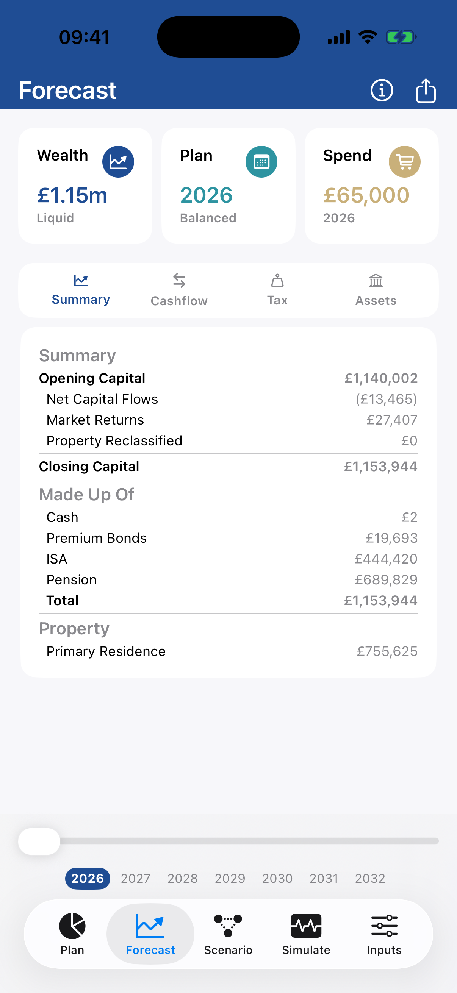
Task: Open the Scenario bottom tab
Action: (x=228, y=933)
